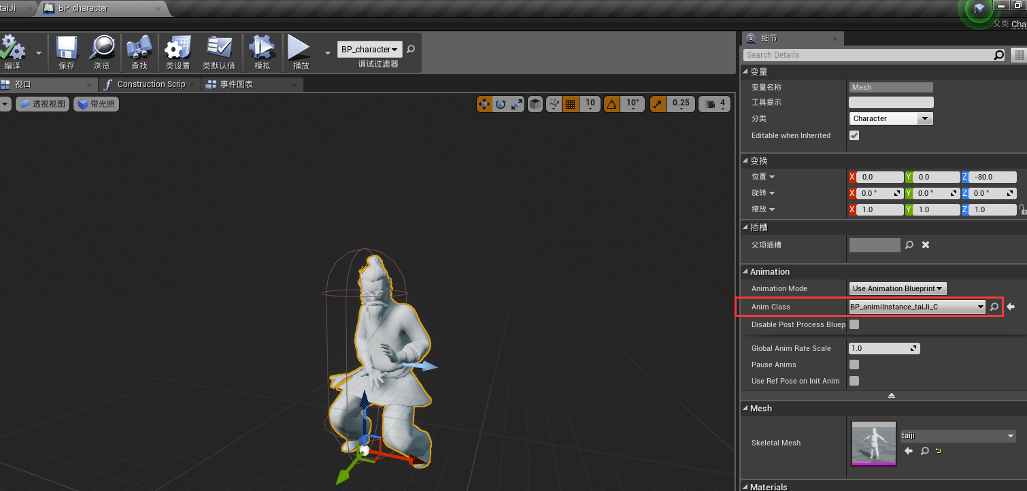Start simulation with the 模拟 icon
The image size is (1027, 491).
point(261,49)
